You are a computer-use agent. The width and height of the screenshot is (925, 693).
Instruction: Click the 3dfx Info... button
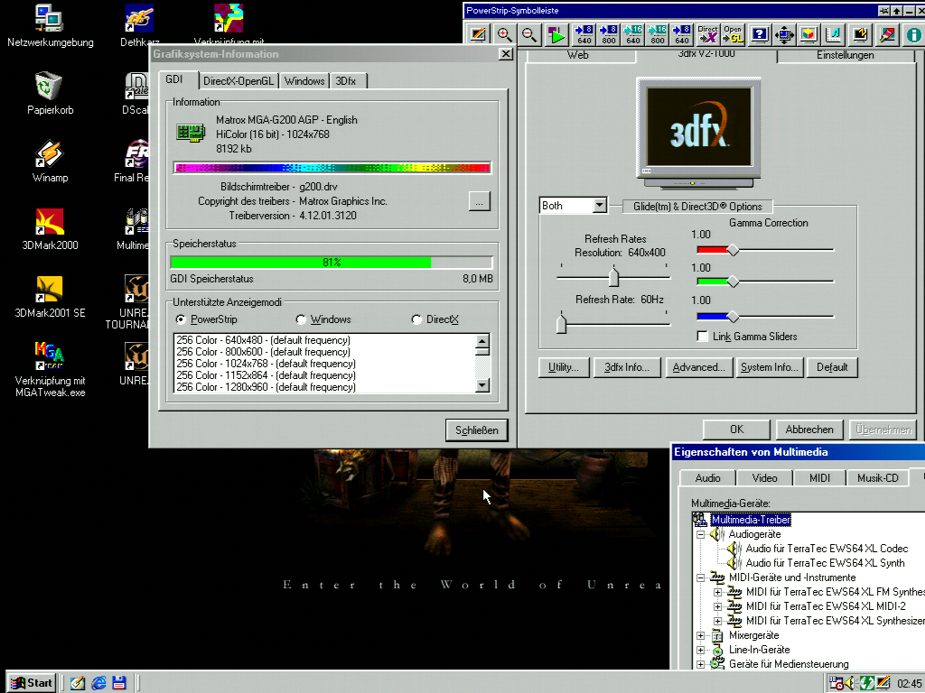(627, 367)
